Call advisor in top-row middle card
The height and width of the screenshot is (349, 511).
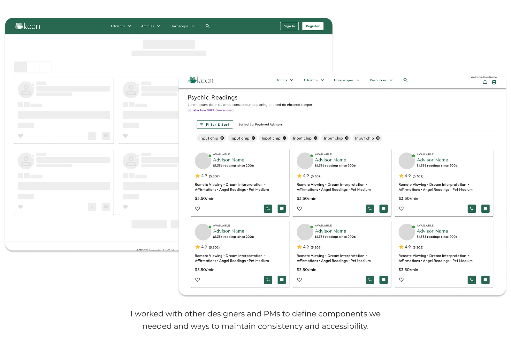(370, 209)
